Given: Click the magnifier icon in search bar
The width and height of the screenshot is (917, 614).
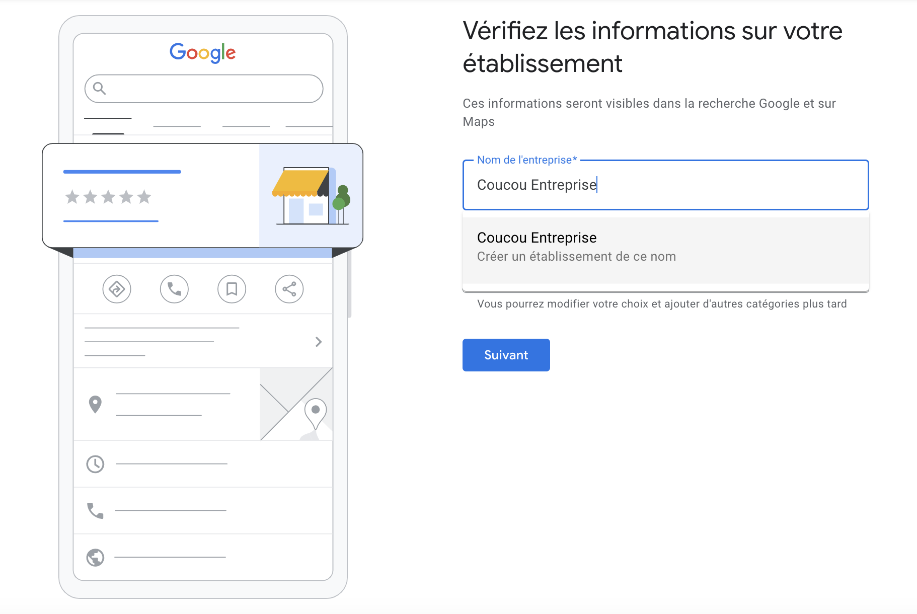Looking at the screenshot, I should coord(100,89).
